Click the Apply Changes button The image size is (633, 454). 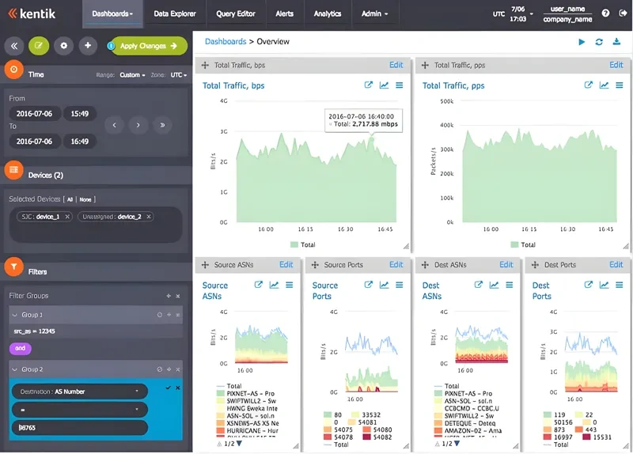pos(149,46)
